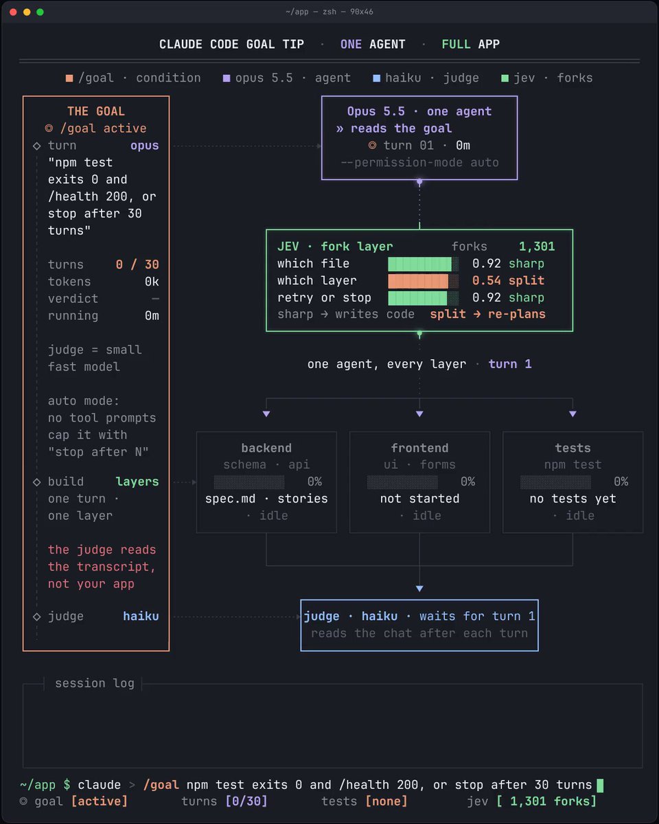Select the green jev forks legend square
This screenshot has width=659, height=824.
coord(506,78)
